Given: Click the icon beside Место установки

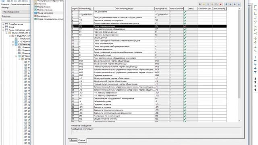Looking at the screenshot, I should (x=35, y=10).
